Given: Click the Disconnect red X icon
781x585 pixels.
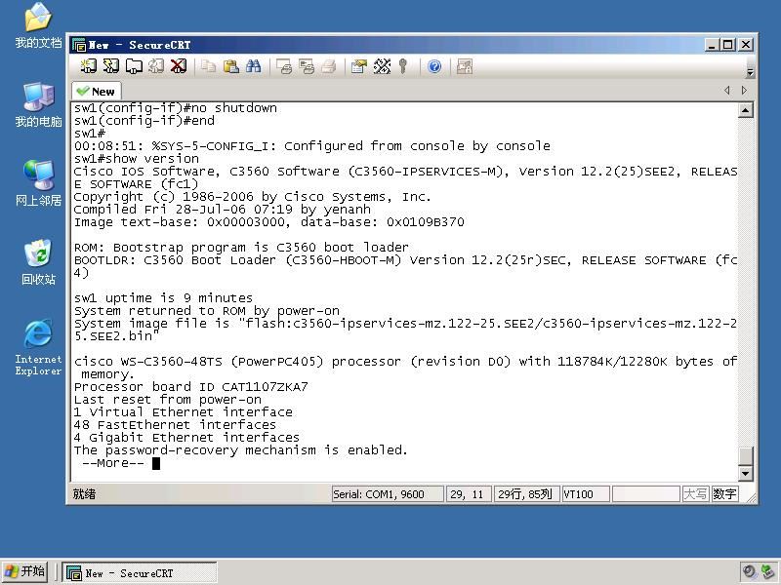Looking at the screenshot, I should [x=179, y=66].
